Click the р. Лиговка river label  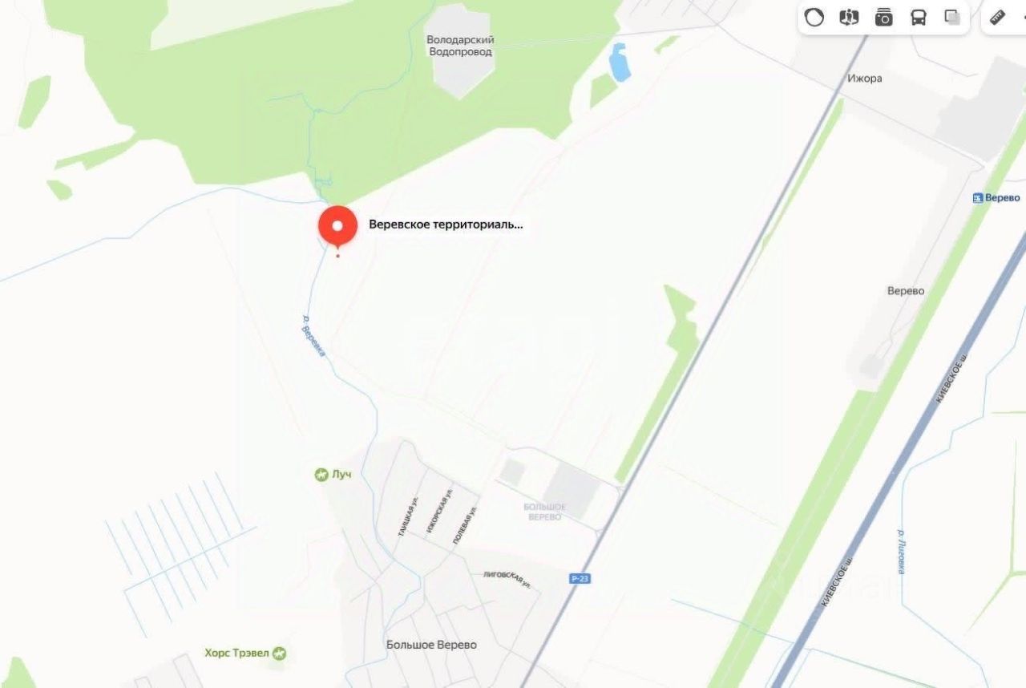coord(902,551)
